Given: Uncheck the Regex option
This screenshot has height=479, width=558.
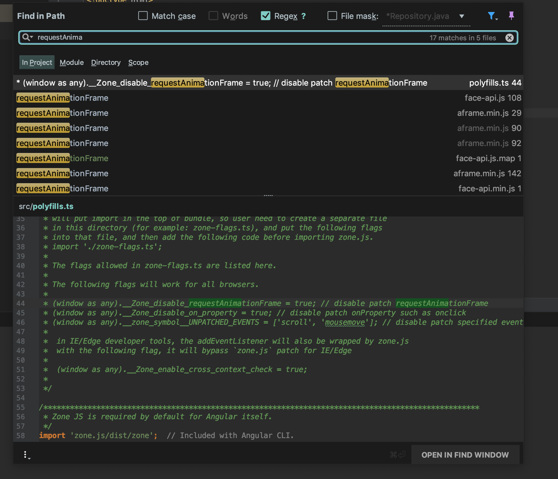Looking at the screenshot, I should (x=266, y=15).
